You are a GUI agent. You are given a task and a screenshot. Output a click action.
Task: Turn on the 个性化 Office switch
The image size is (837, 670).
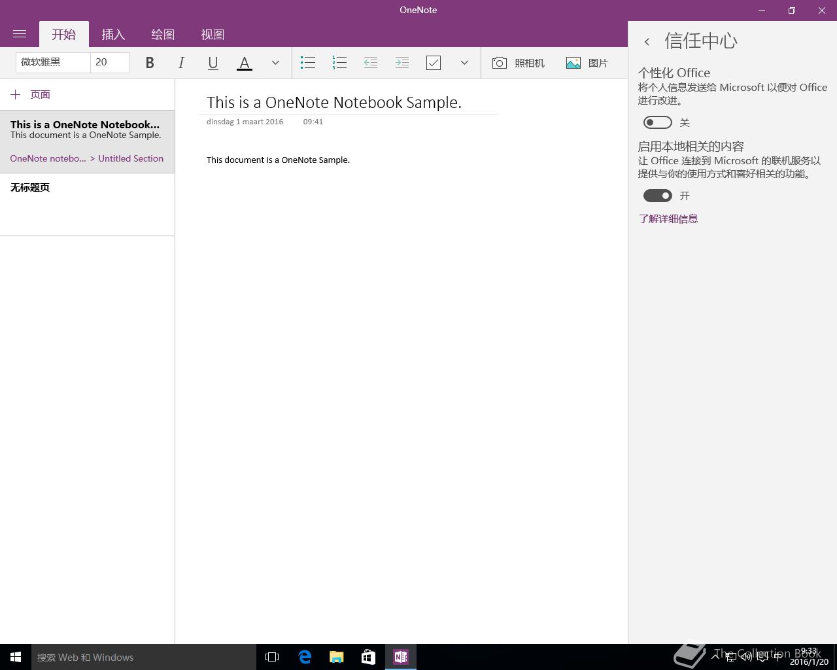pyautogui.click(x=658, y=122)
